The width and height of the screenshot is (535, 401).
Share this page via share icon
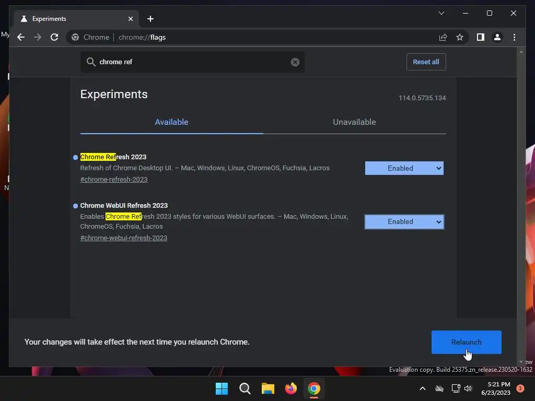tap(443, 37)
